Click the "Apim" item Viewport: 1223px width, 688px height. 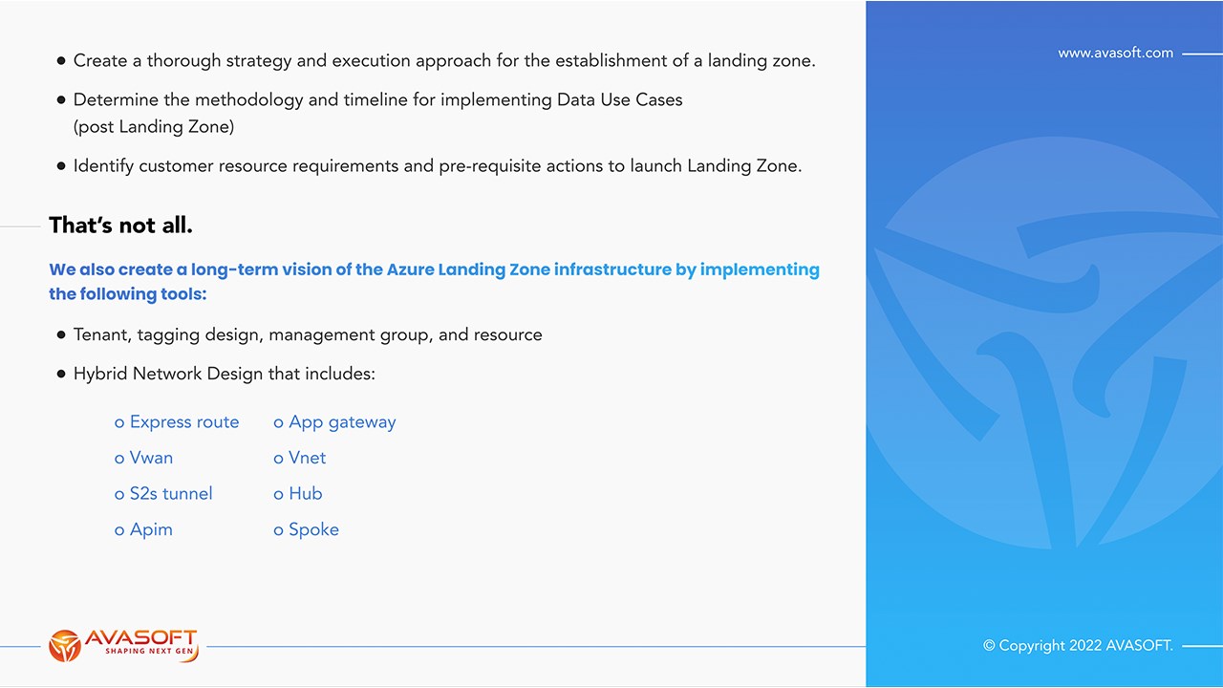(x=143, y=529)
